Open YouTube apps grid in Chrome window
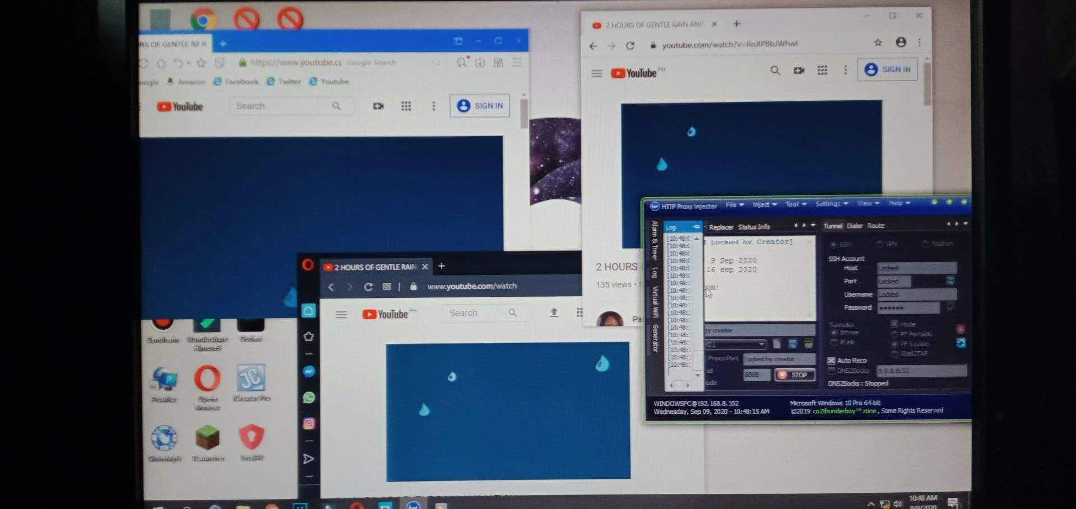The width and height of the screenshot is (1076, 509). click(x=822, y=71)
